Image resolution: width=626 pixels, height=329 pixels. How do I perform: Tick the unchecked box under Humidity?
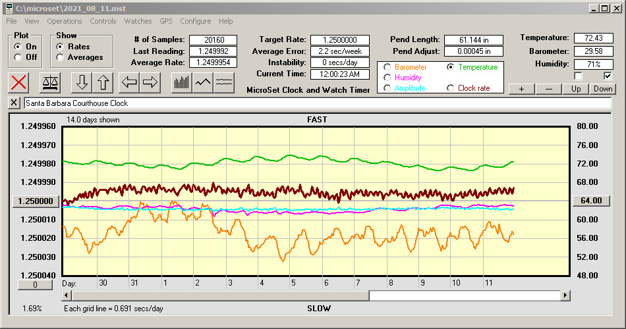coord(578,76)
